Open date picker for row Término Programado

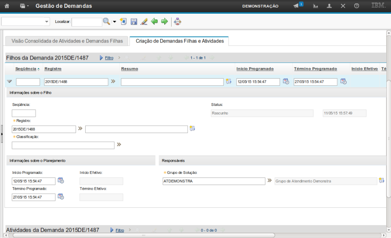[x=343, y=81]
